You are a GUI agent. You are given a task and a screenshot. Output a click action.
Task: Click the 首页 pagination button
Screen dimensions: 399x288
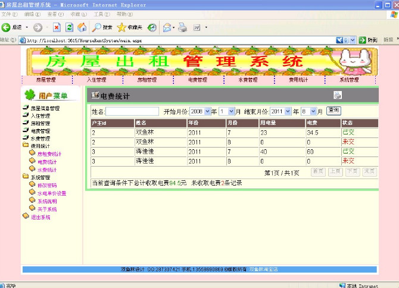[x=318, y=171]
